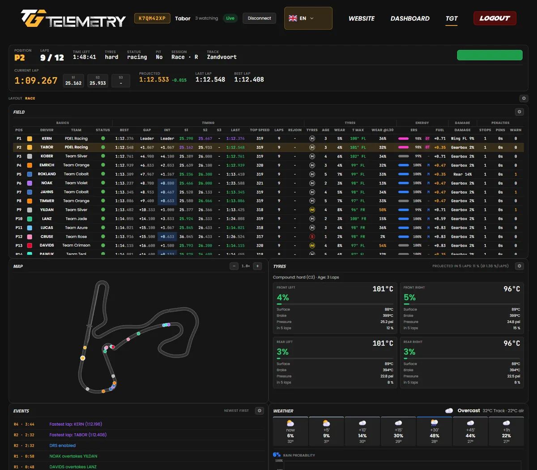Click 'DAVIDS overtakes LANZ' event

(73, 467)
